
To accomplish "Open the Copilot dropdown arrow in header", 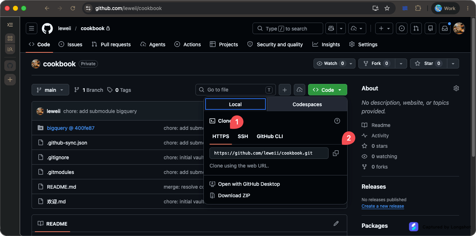I will [341, 28].
